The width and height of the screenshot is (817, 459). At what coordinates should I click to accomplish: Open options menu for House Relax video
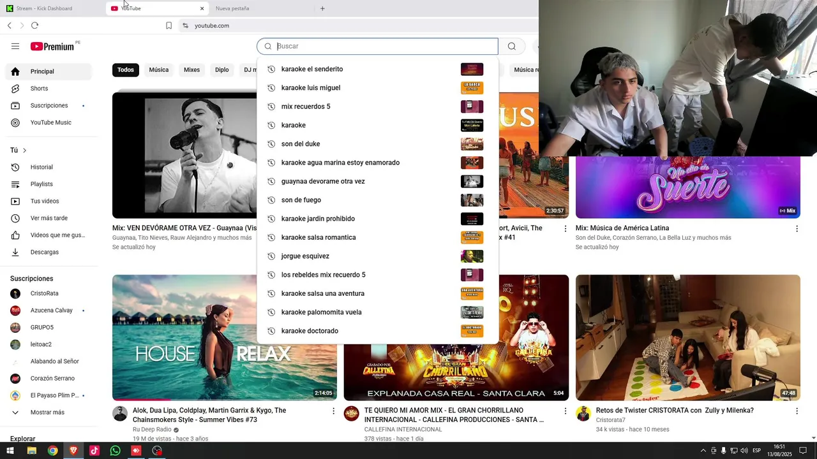point(333,411)
